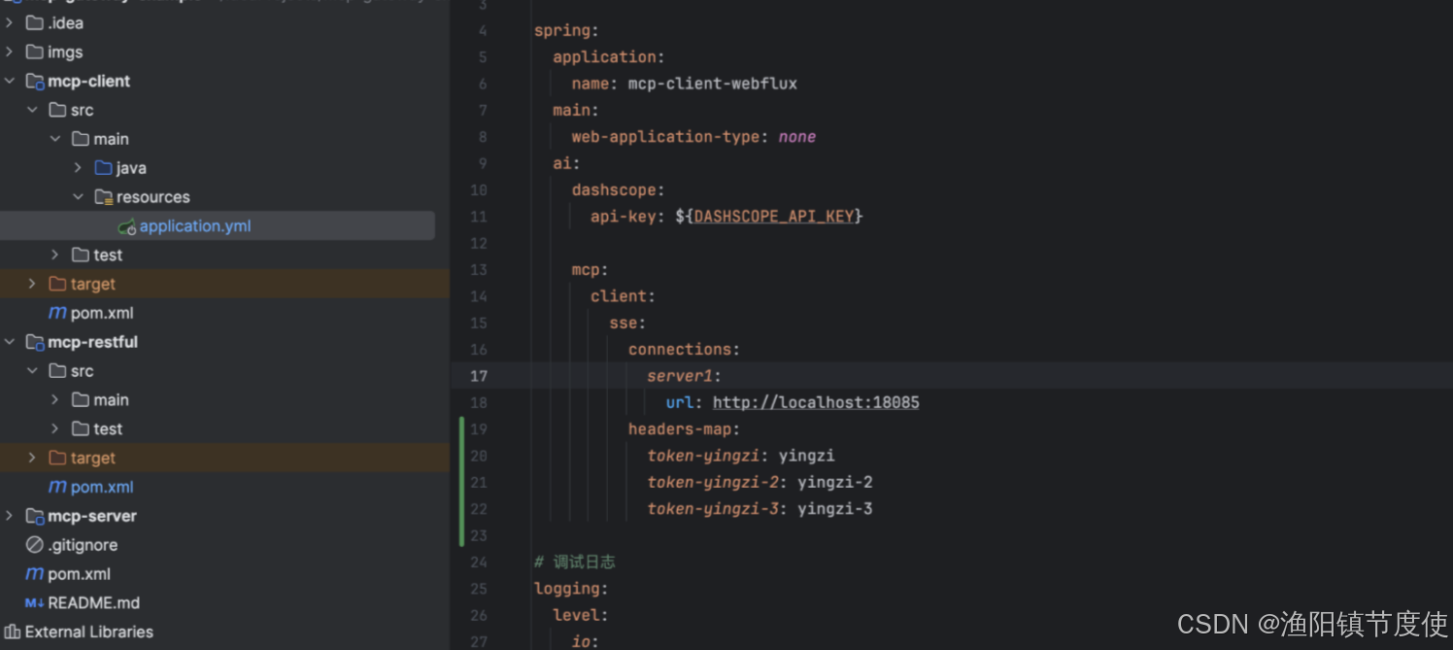The width and height of the screenshot is (1453, 650).
Task: Select the .gitignore file name
Action: pyautogui.click(x=83, y=545)
